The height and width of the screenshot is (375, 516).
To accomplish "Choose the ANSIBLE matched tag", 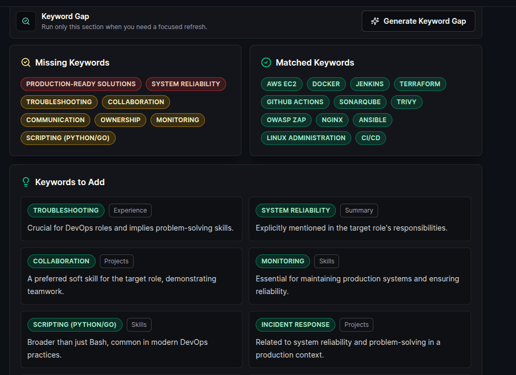I will point(372,120).
